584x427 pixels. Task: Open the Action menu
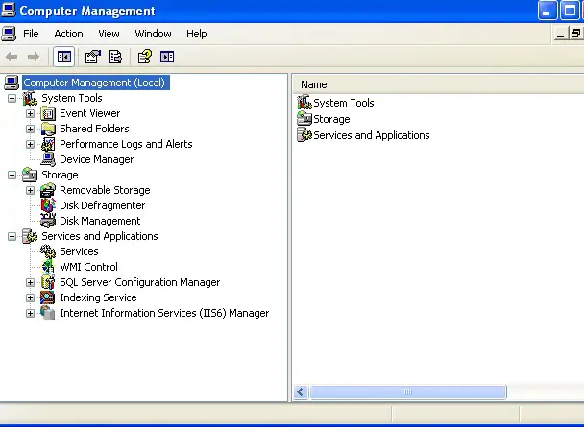(68, 34)
